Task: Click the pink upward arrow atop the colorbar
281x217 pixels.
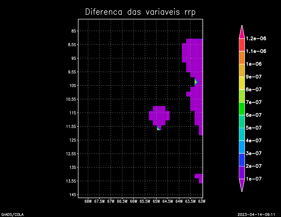Action: click(x=242, y=32)
